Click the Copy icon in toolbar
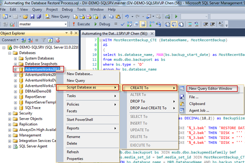 (x=111, y=16)
